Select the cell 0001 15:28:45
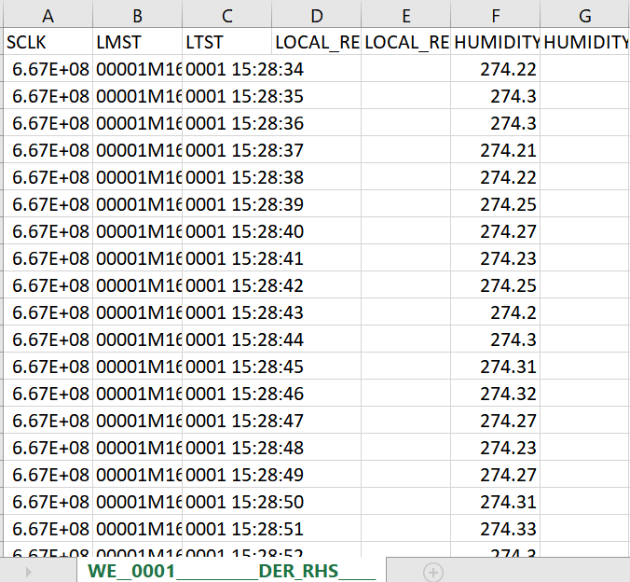 point(227,367)
